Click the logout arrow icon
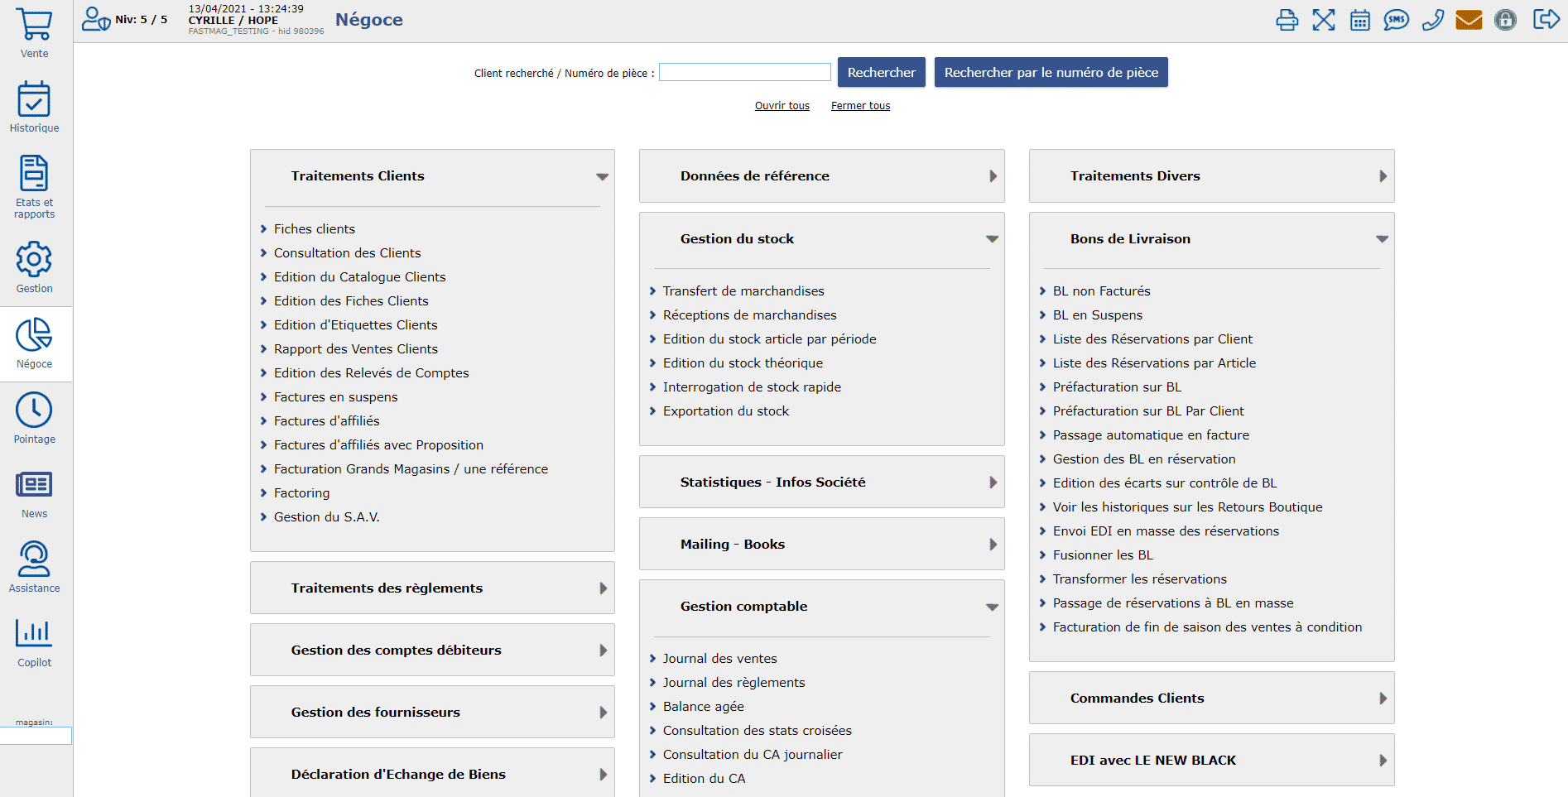Image resolution: width=1568 pixels, height=797 pixels. (x=1546, y=20)
